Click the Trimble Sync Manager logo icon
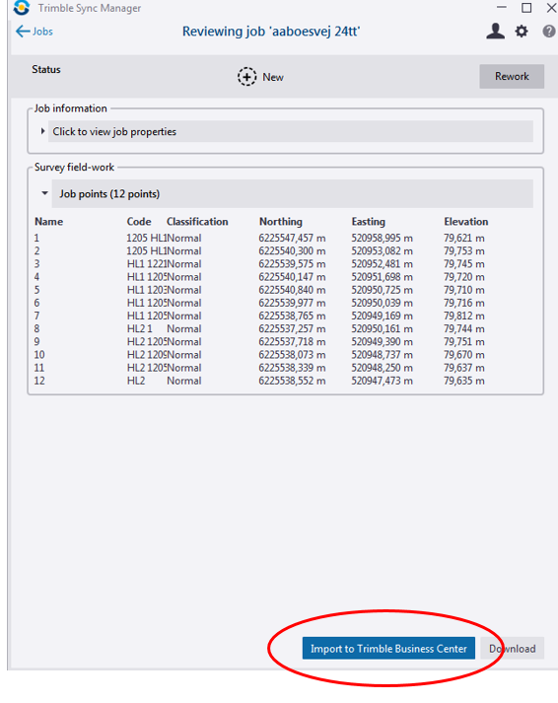The image size is (558, 703). pyautogui.click(x=21, y=8)
